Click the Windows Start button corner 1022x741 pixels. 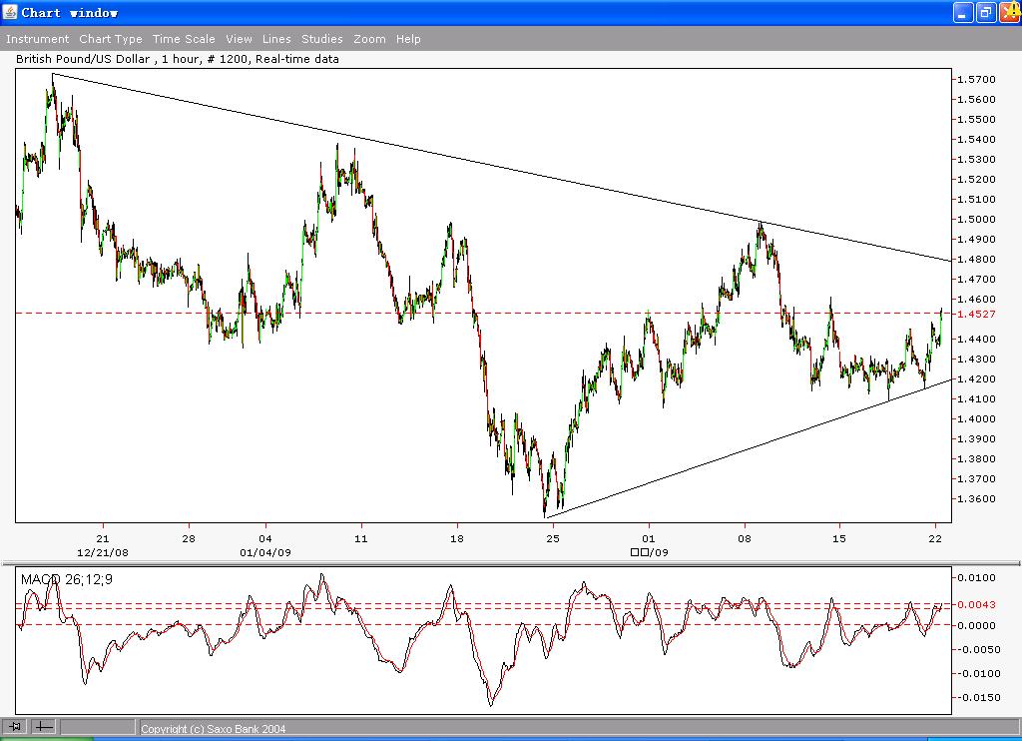pyautogui.click(x=46, y=738)
